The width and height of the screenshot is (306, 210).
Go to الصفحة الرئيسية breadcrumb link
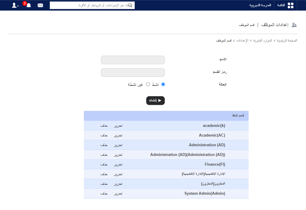[x=287, y=41]
